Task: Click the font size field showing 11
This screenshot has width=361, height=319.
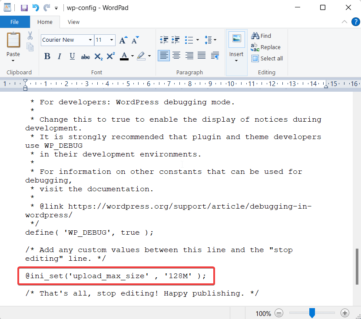Action: (x=102, y=40)
